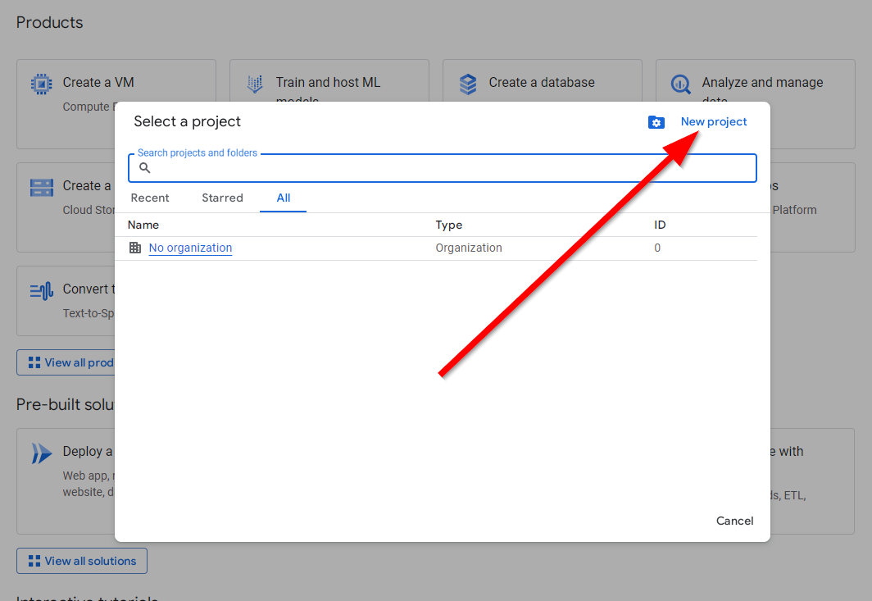Create a project with the New project link

(x=714, y=121)
